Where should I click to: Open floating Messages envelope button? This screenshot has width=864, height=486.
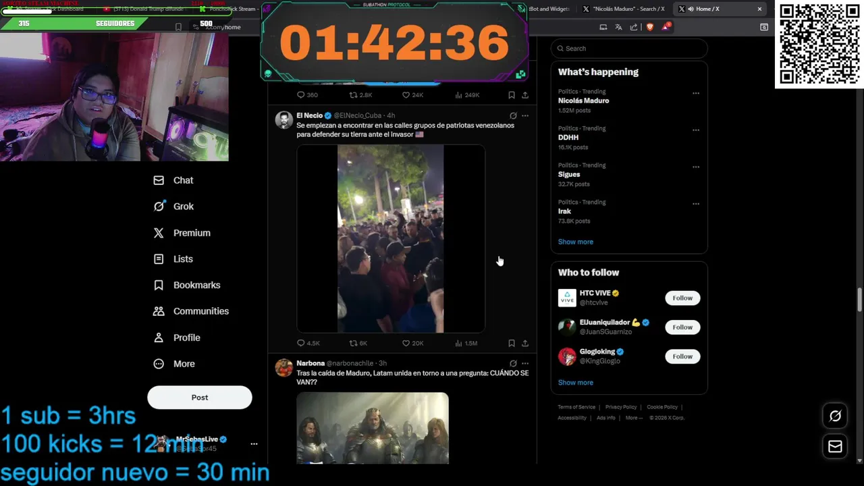(835, 446)
